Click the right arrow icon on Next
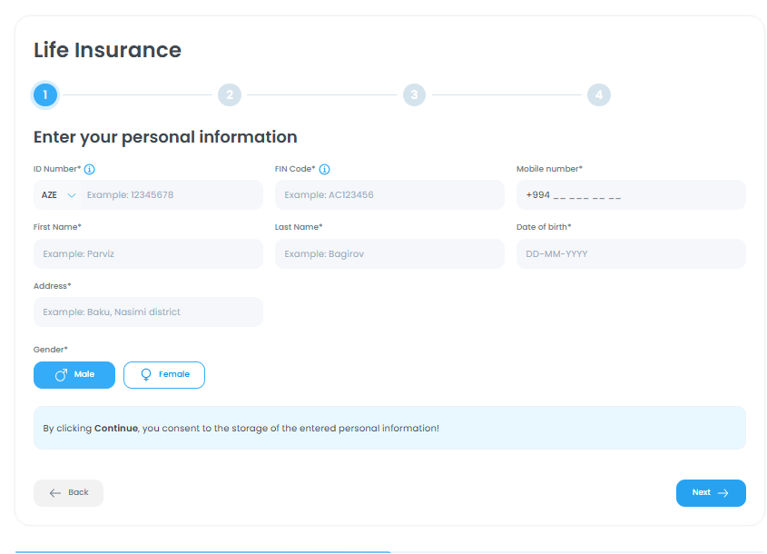The width and height of the screenshot is (767, 554). point(723,493)
